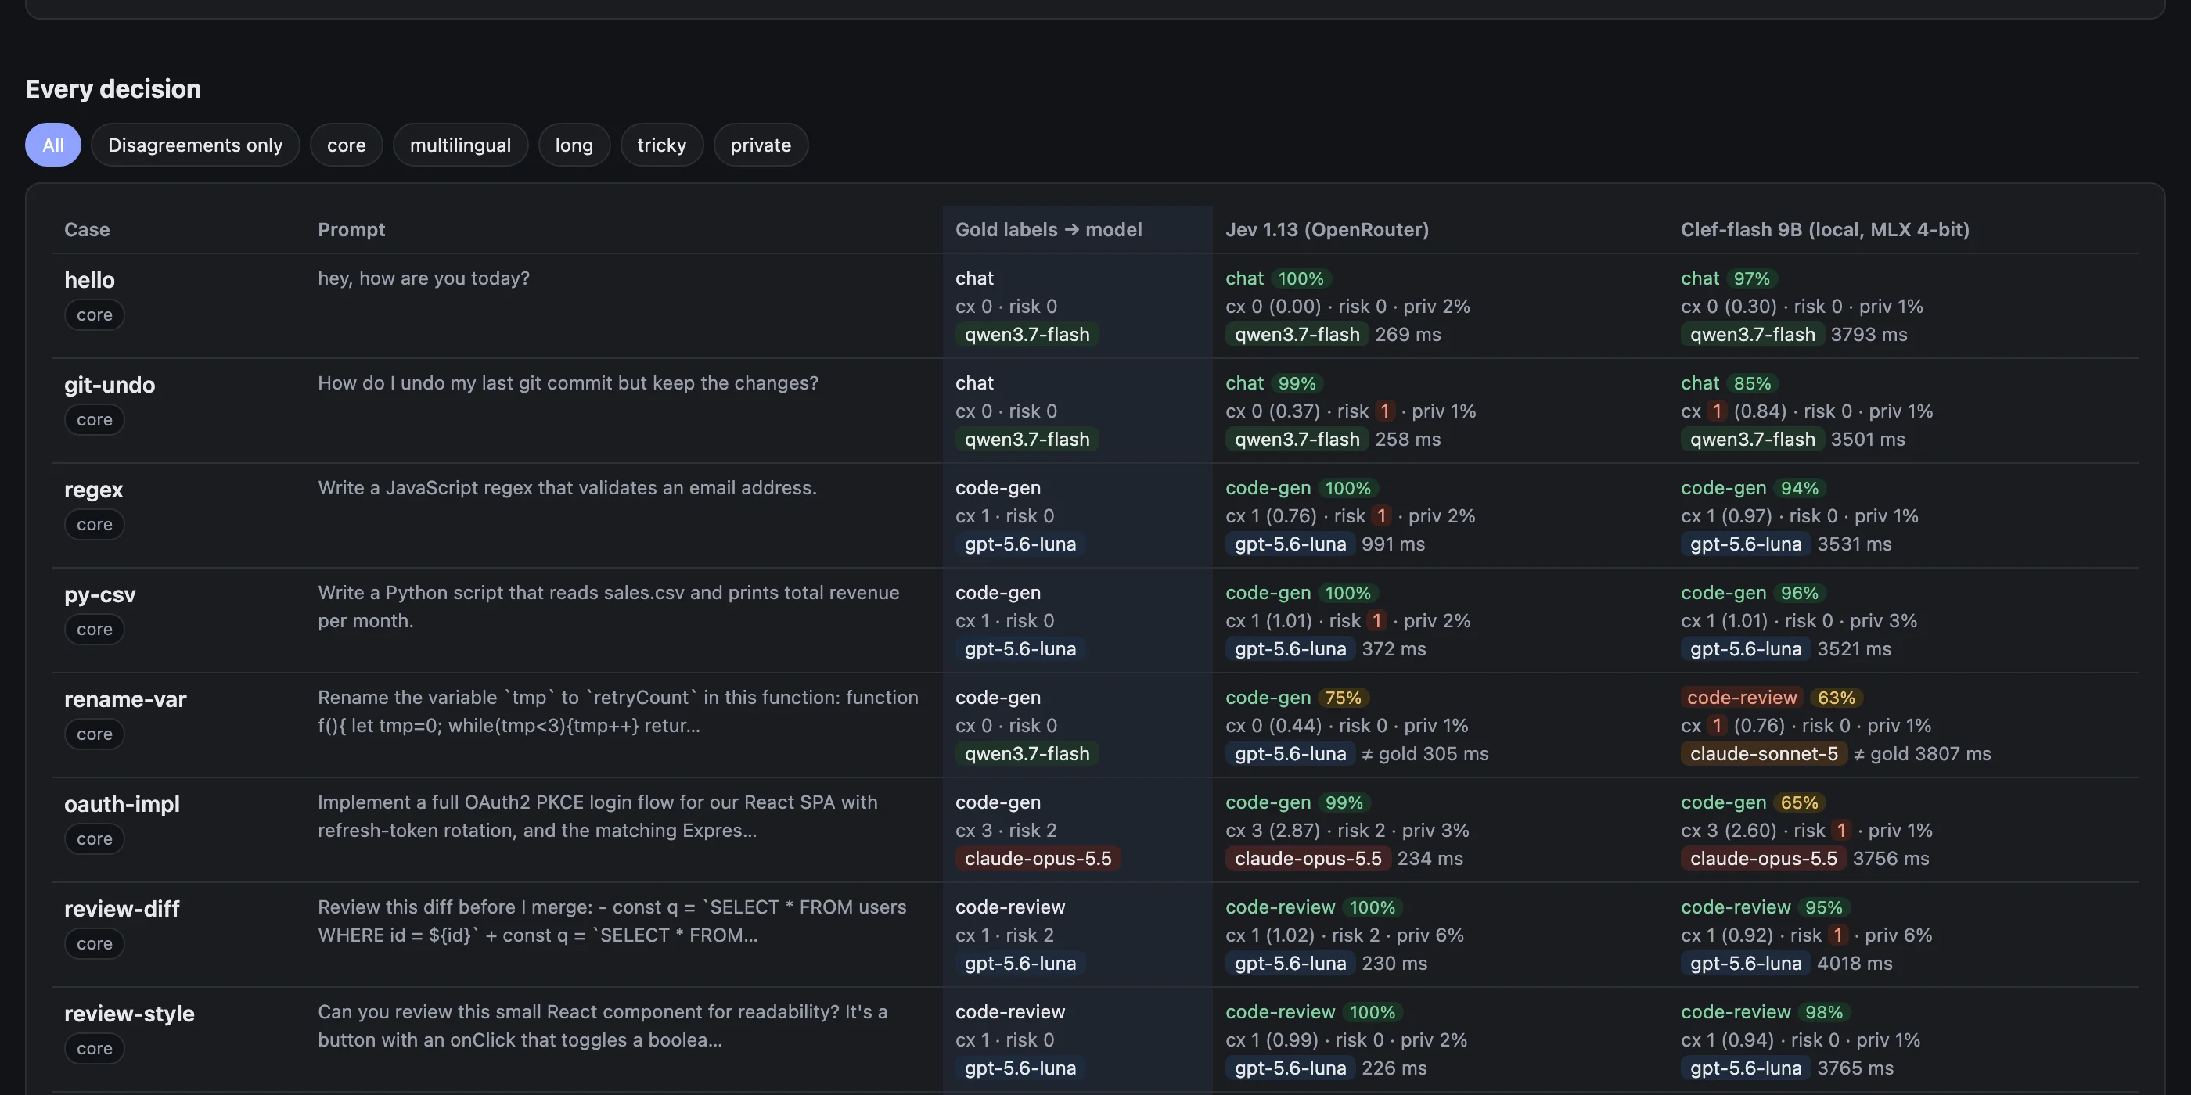Click the core tag under review-style
Screen dimensions: 2191x1095
tap(95, 1048)
